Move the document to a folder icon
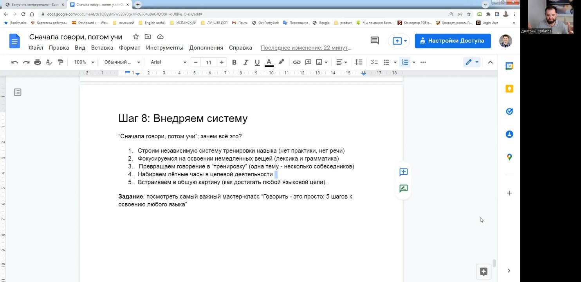This screenshot has width=581, height=282. 148,37
